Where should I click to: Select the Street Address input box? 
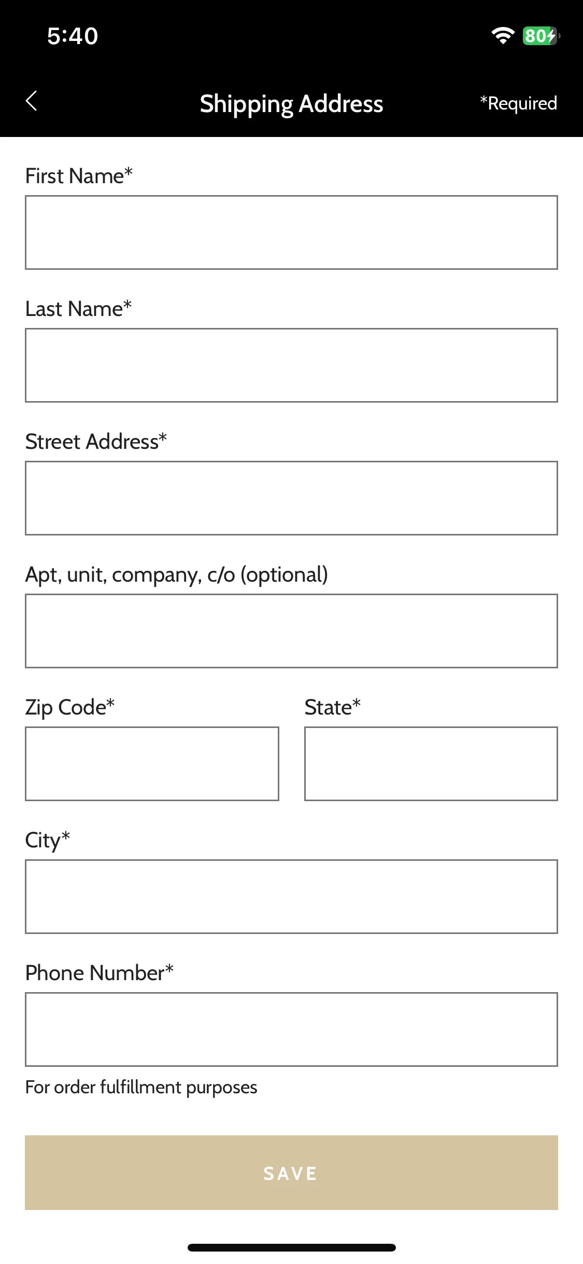coord(291,498)
